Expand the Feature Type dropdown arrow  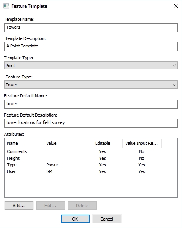[174, 85]
